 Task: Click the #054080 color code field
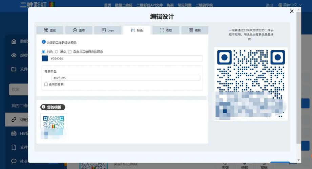tap(126, 58)
